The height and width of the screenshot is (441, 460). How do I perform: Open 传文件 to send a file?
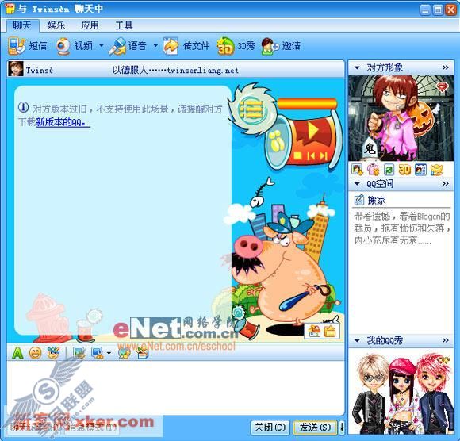coord(186,46)
